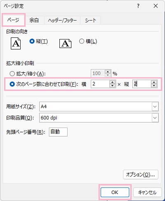Click the 100 percent scale field
Screen dimensions: 165x201
pyautogui.click(x=98, y=73)
